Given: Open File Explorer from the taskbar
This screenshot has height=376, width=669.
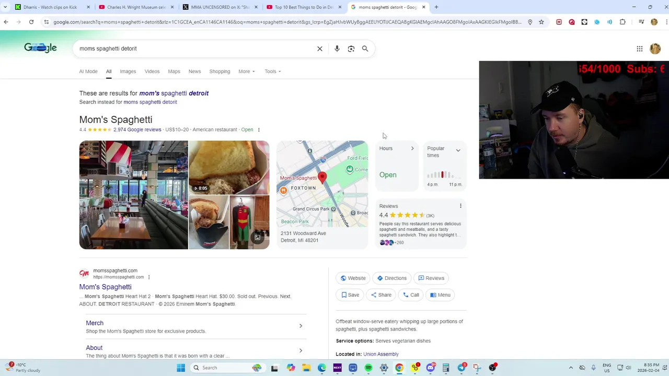Looking at the screenshot, I should (306, 368).
